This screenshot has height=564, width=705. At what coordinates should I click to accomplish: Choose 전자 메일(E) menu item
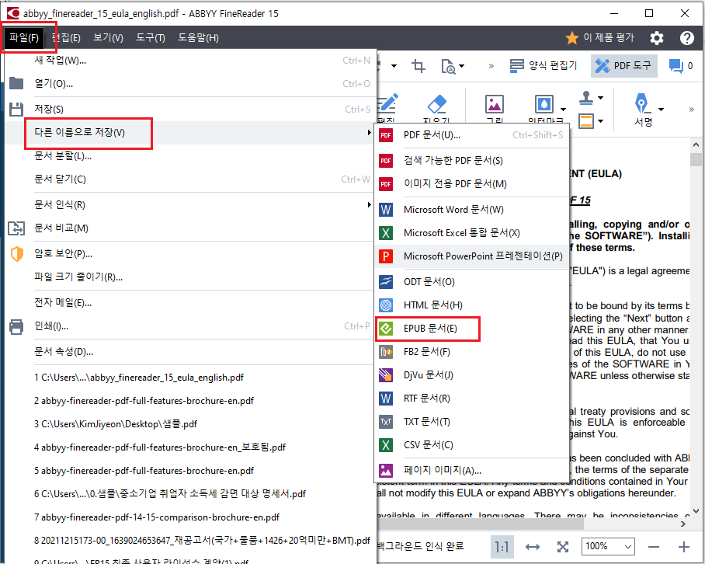pyautogui.click(x=189, y=303)
